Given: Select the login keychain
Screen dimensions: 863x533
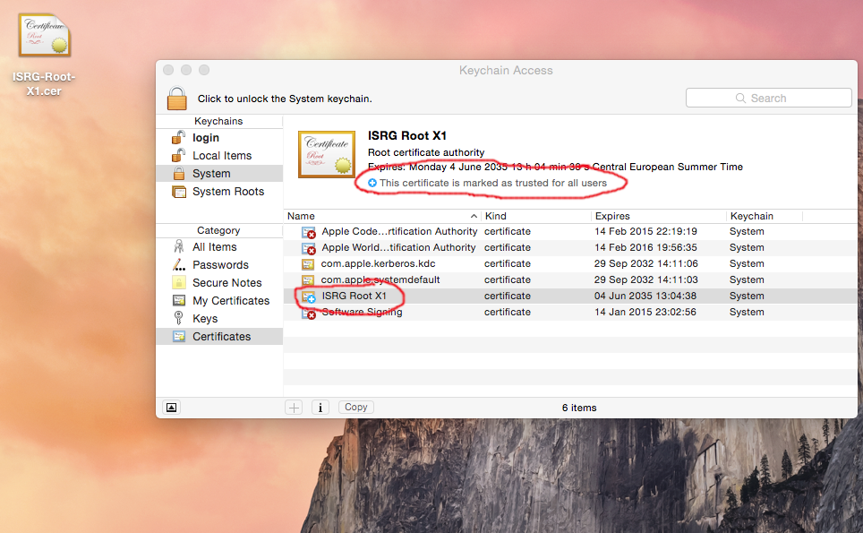Looking at the screenshot, I should tap(219, 138).
